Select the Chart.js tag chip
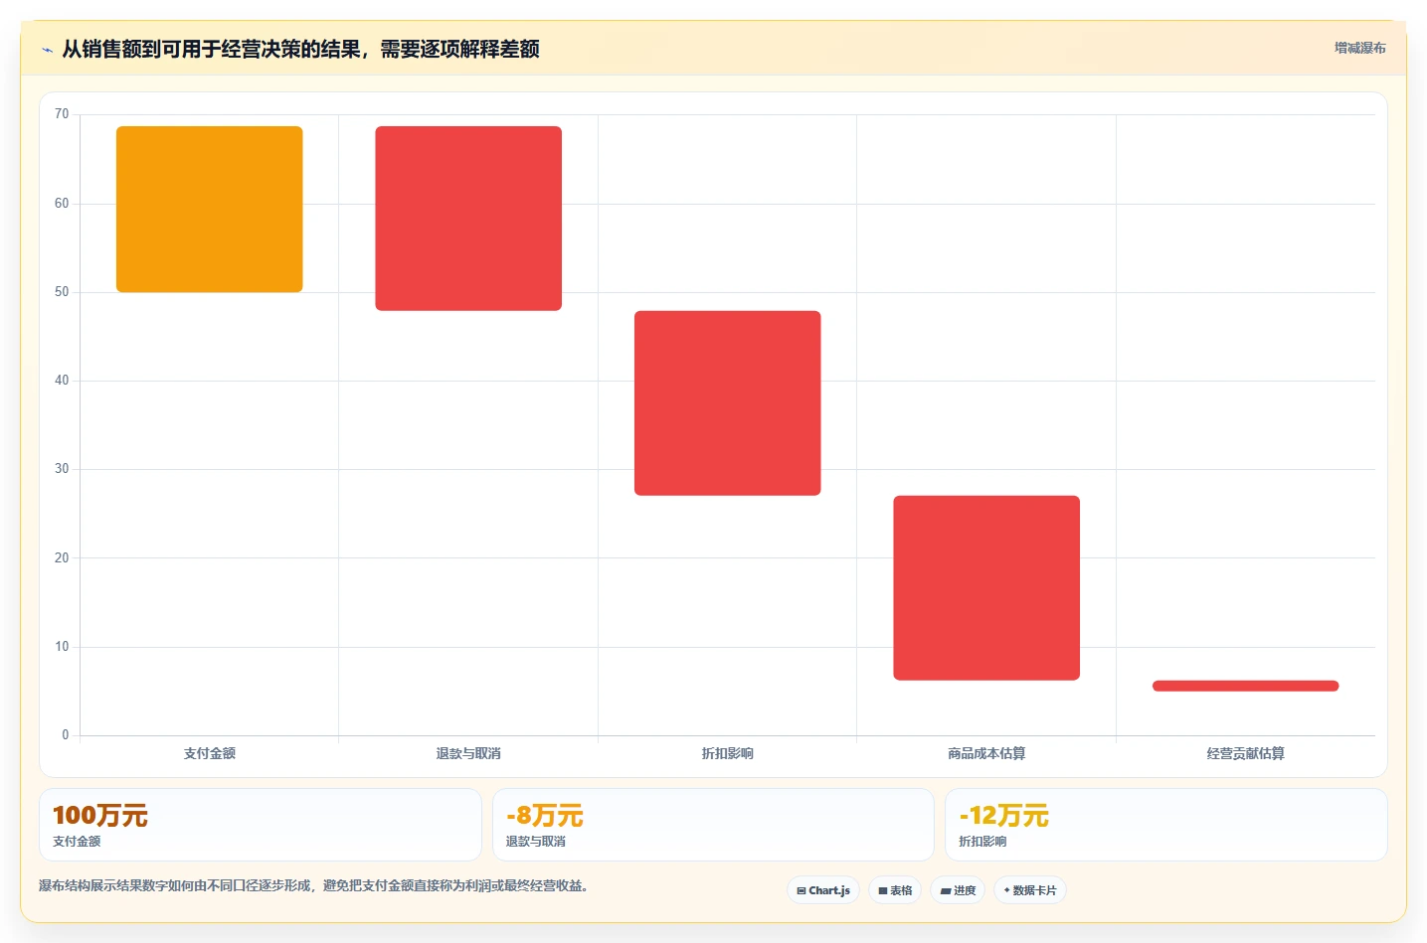 coord(823,890)
